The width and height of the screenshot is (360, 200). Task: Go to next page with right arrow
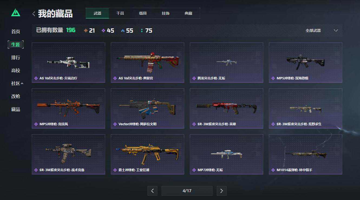pos(222,191)
